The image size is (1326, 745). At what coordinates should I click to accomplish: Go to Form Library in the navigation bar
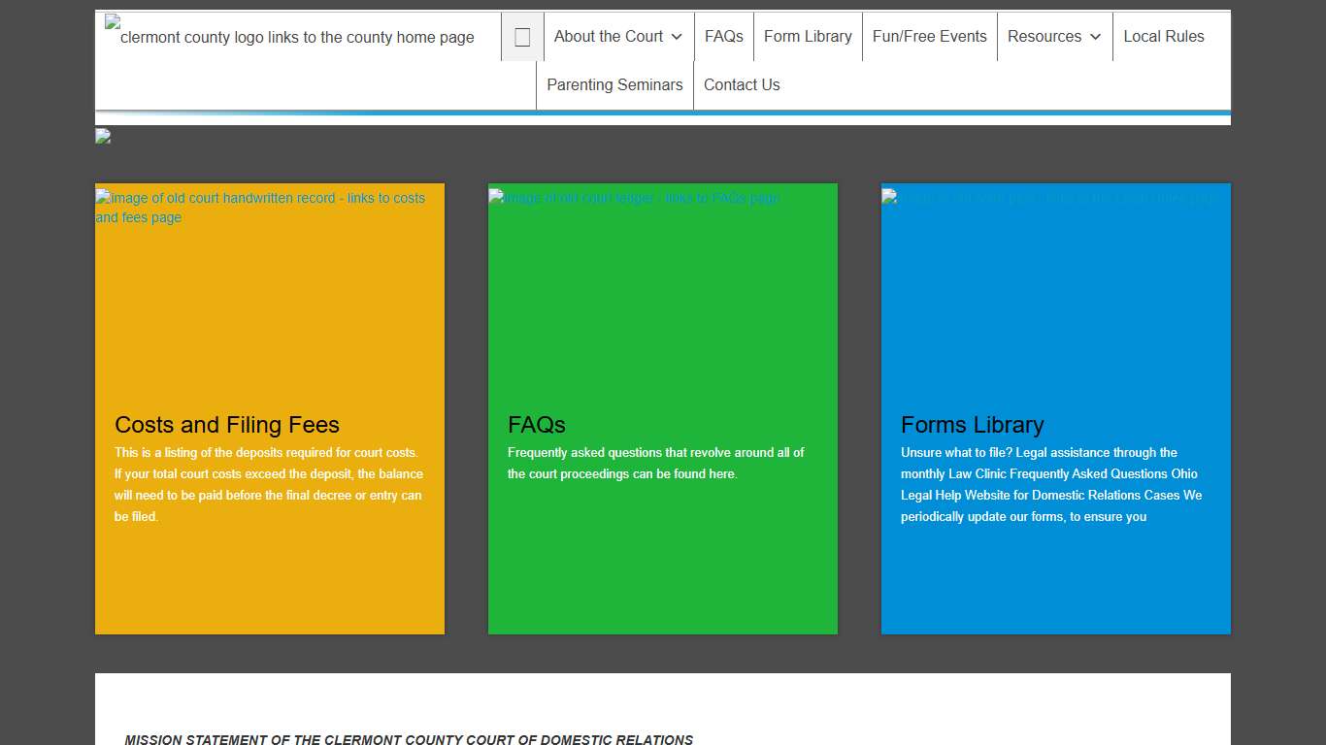(x=808, y=37)
